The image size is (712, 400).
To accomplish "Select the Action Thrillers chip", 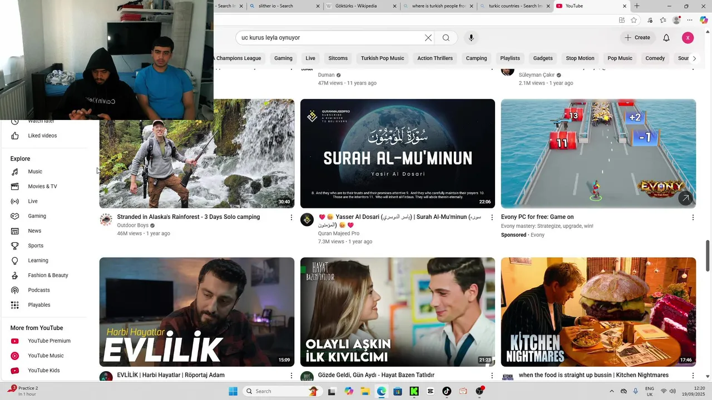I will pos(435,58).
